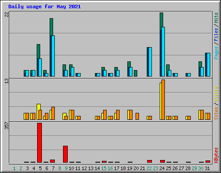Click day label '30' on x-axis
The width and height of the screenshot is (221, 173).
click(201, 168)
